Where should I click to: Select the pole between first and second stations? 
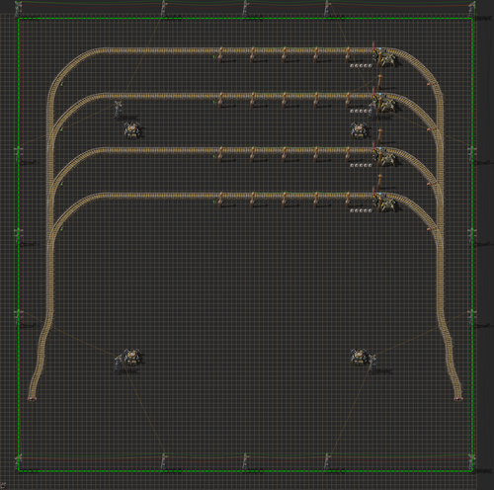379,82
